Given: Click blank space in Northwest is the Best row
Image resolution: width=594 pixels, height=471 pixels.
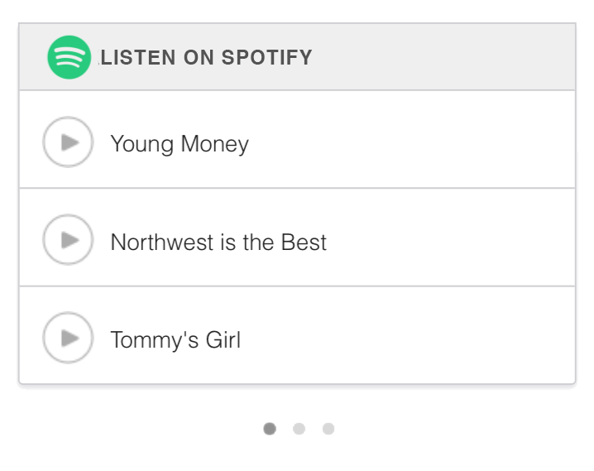Looking at the screenshot, I should point(455,241).
